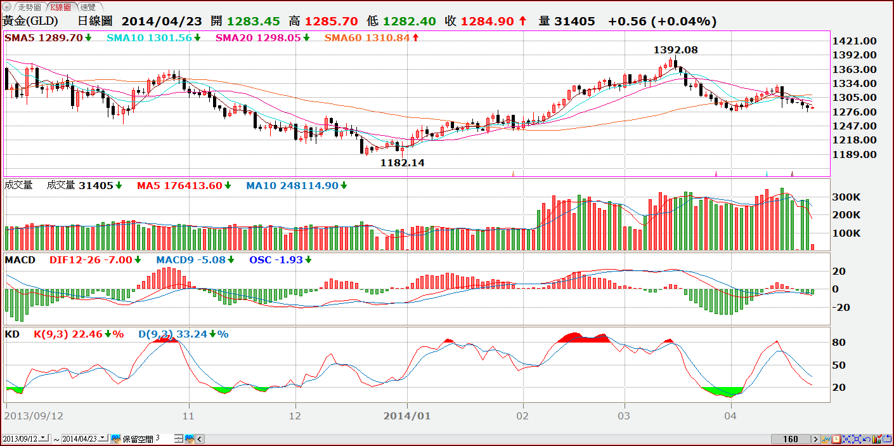Click the 2014/01 timeline label
The width and height of the screenshot is (894, 446).
coord(408,416)
